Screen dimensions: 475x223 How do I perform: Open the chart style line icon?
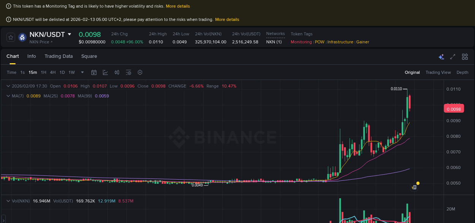tap(104, 72)
